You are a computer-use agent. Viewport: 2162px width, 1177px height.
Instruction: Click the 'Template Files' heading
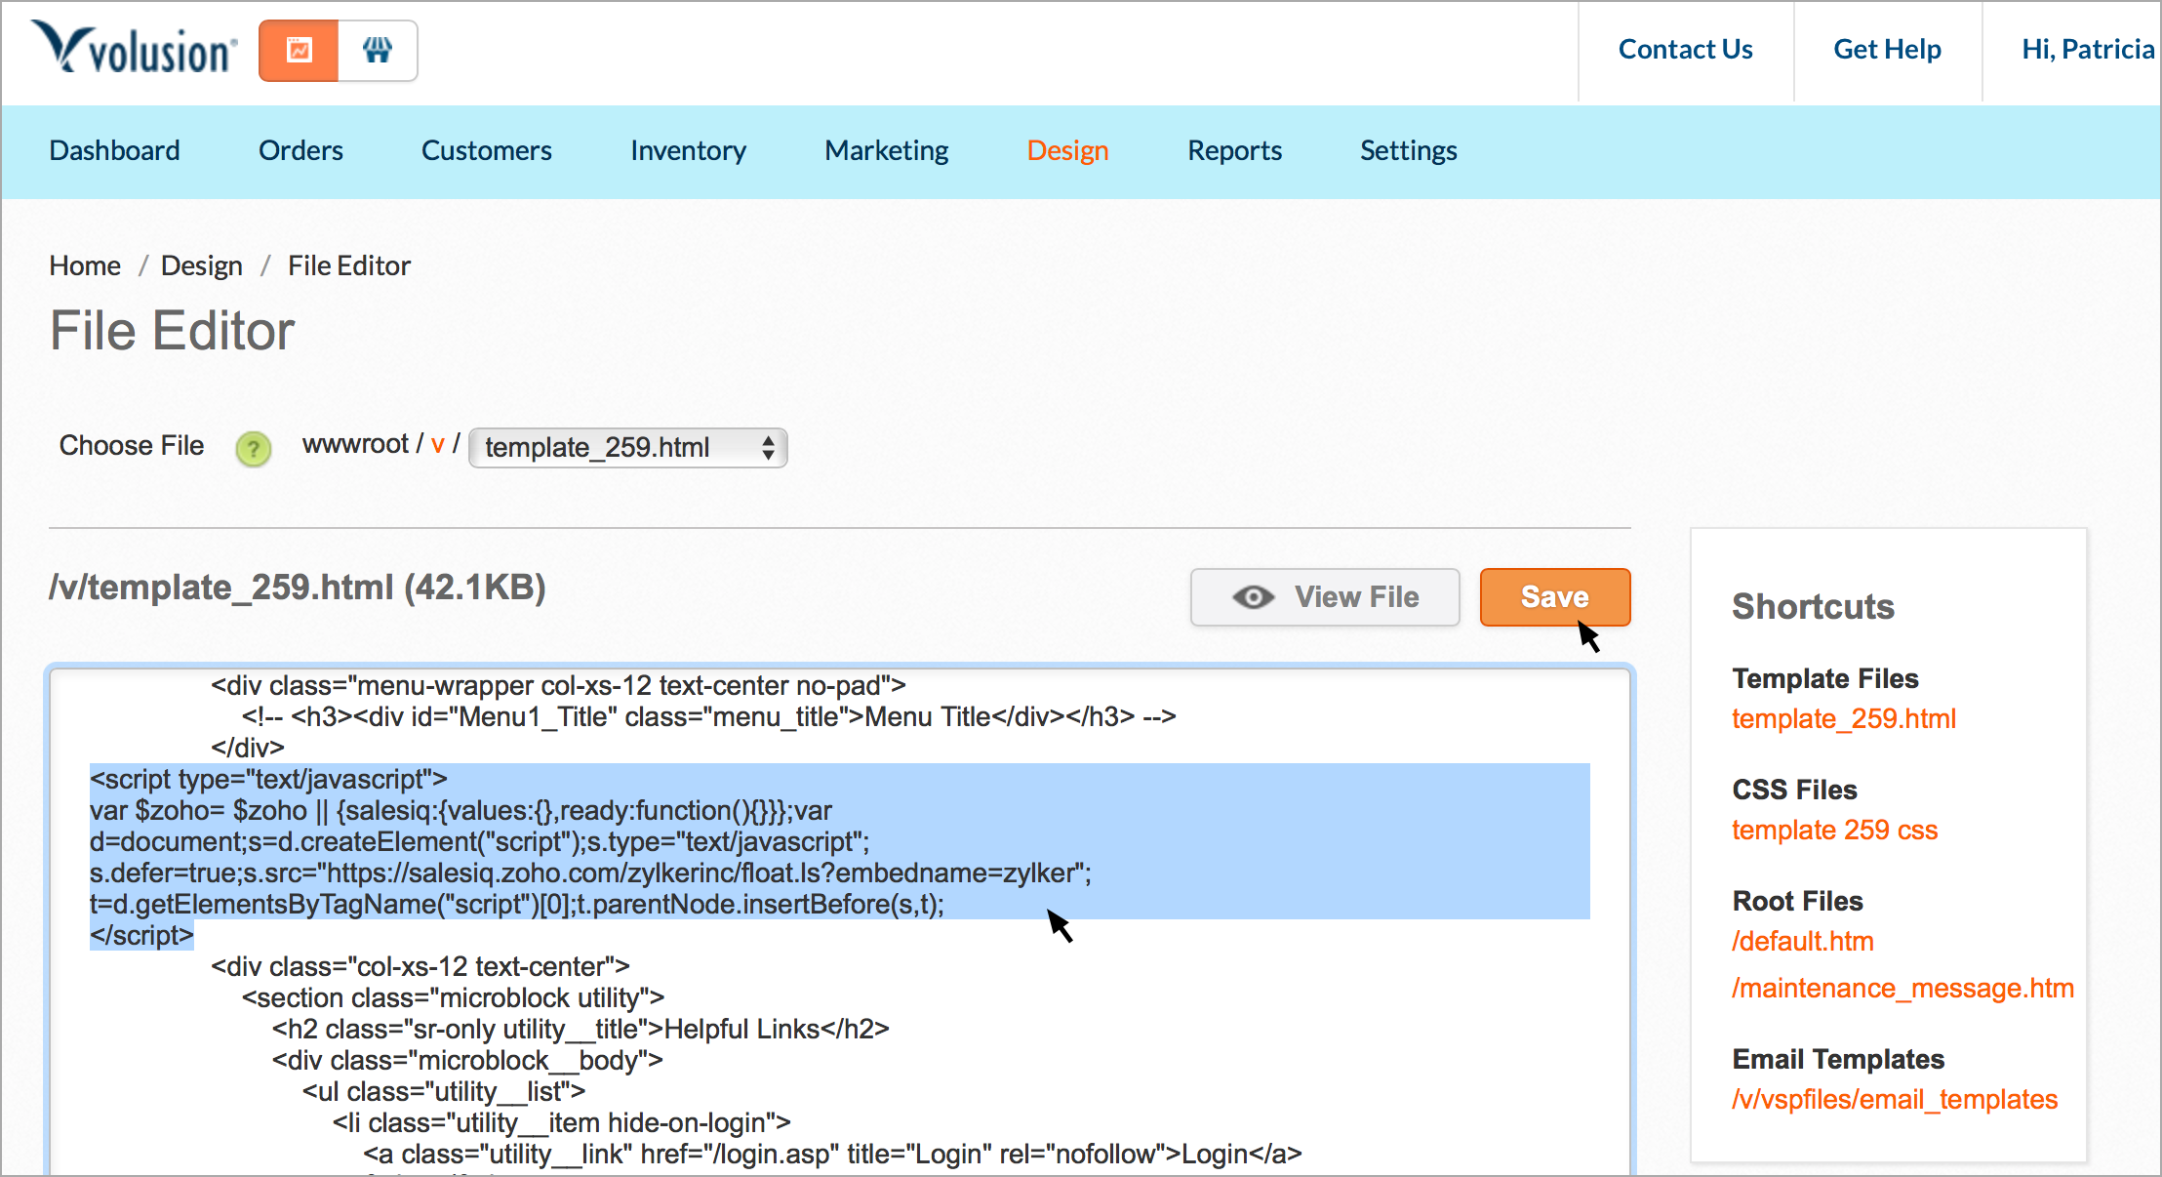click(1824, 678)
